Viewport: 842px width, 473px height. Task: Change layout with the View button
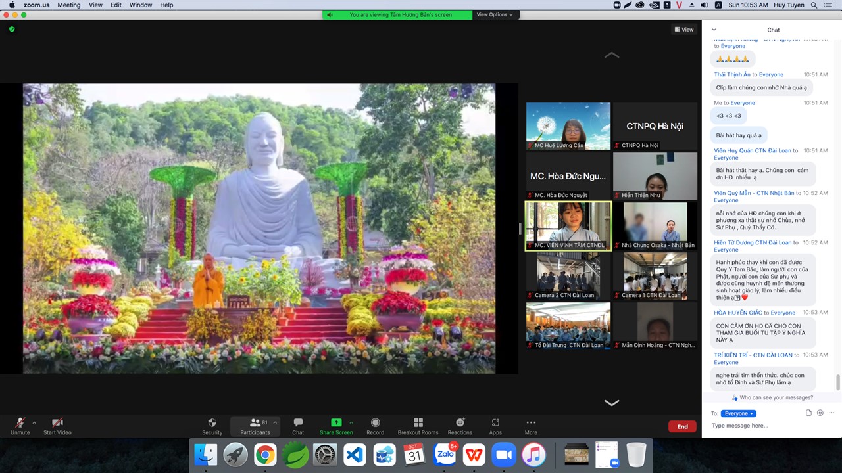pos(684,30)
